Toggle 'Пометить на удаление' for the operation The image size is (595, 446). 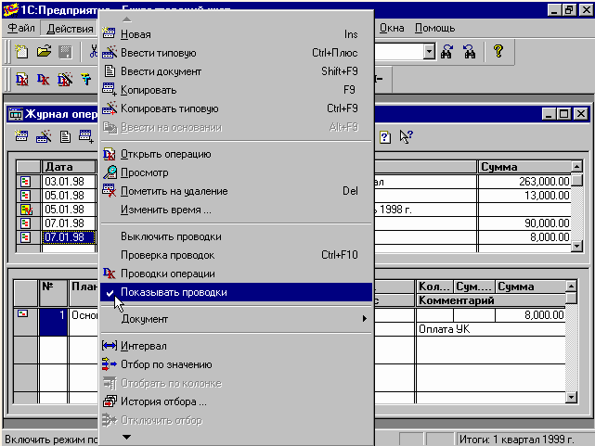[x=174, y=191]
